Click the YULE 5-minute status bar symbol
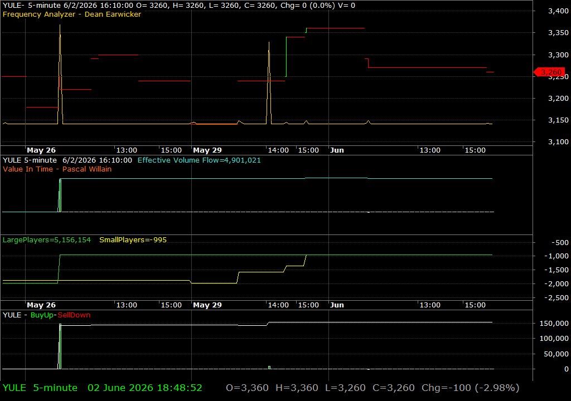This screenshot has height=401, width=571. click(x=40, y=388)
